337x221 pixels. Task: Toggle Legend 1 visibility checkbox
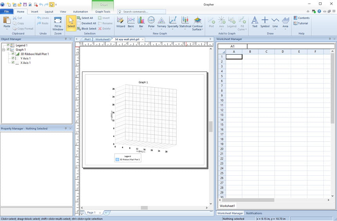8,45
